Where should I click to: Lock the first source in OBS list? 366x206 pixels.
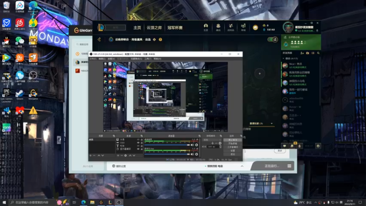tap(141, 140)
